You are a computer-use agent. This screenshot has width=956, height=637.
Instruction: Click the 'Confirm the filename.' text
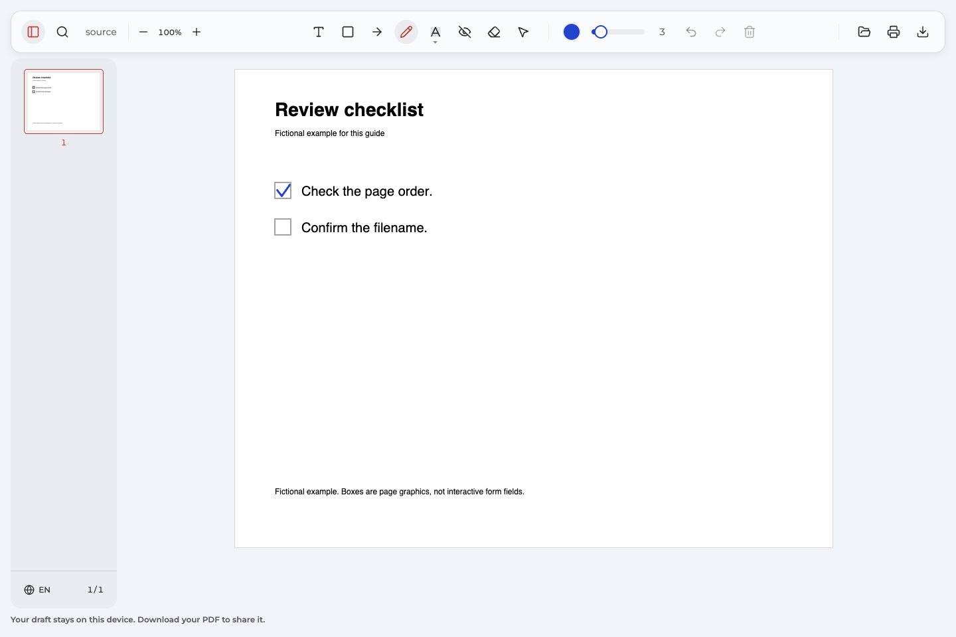(x=364, y=228)
